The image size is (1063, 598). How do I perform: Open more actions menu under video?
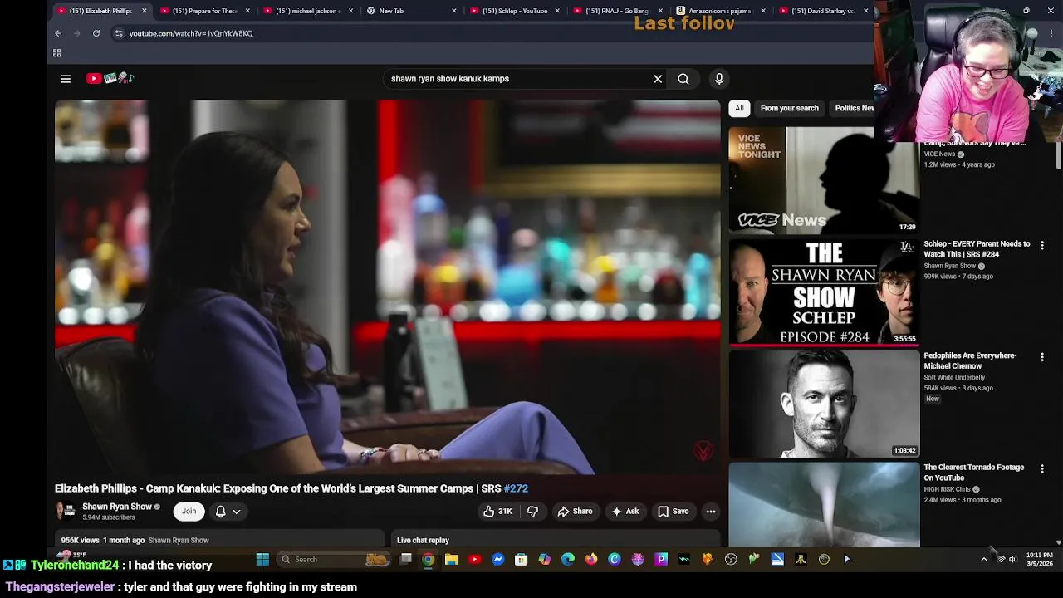[711, 512]
